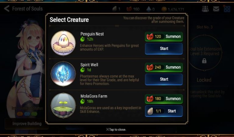Screen dimensions: 234x137
Task: Summon Penguin Nest for 120
Action: (164, 37)
